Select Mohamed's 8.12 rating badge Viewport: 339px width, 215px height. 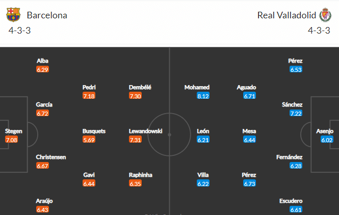click(x=203, y=96)
